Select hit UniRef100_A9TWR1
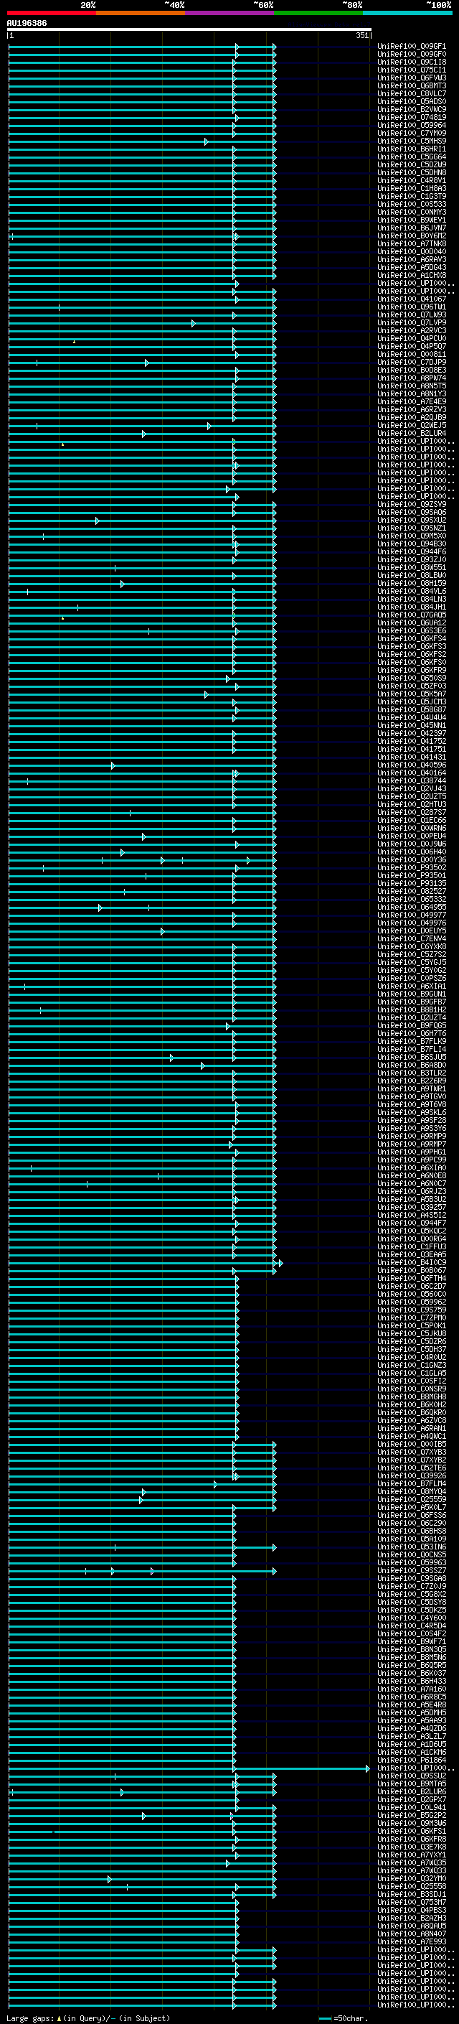The image size is (459, 2024). [x=412, y=1088]
